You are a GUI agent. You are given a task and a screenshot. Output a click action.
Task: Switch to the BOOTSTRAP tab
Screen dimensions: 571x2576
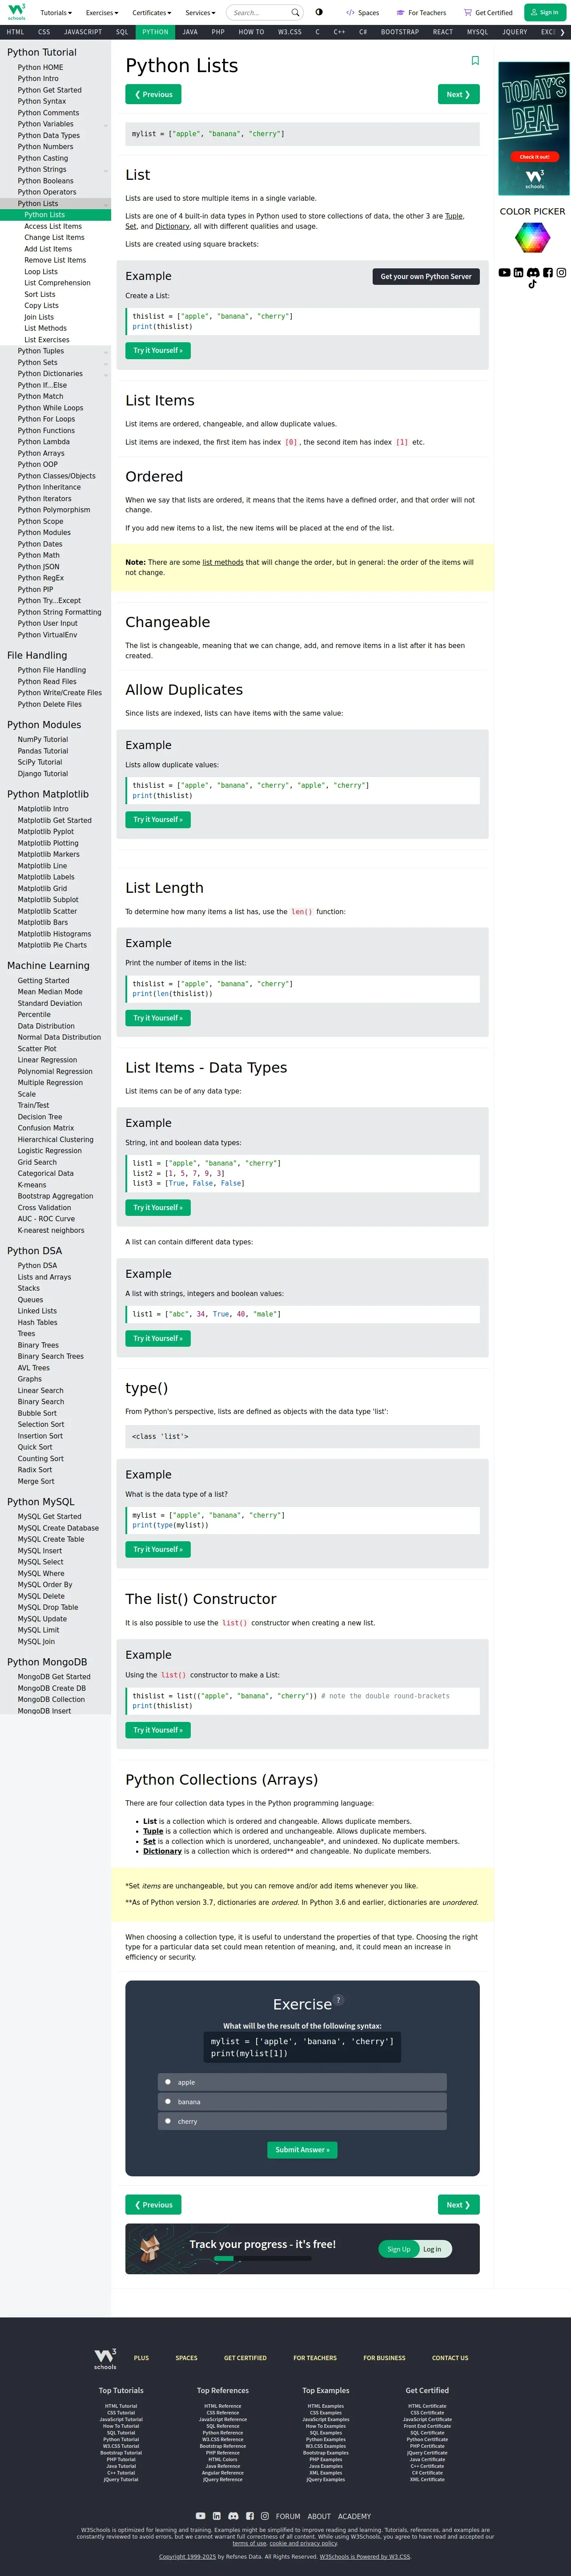(400, 32)
